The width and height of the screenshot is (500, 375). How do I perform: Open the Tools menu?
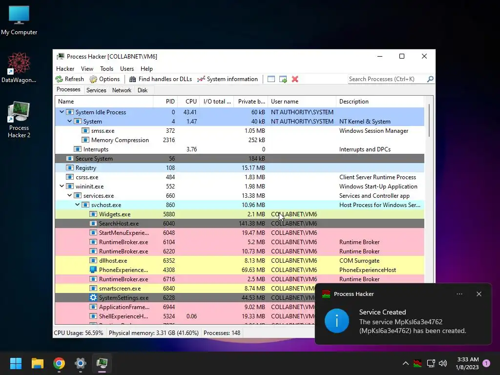pos(106,68)
